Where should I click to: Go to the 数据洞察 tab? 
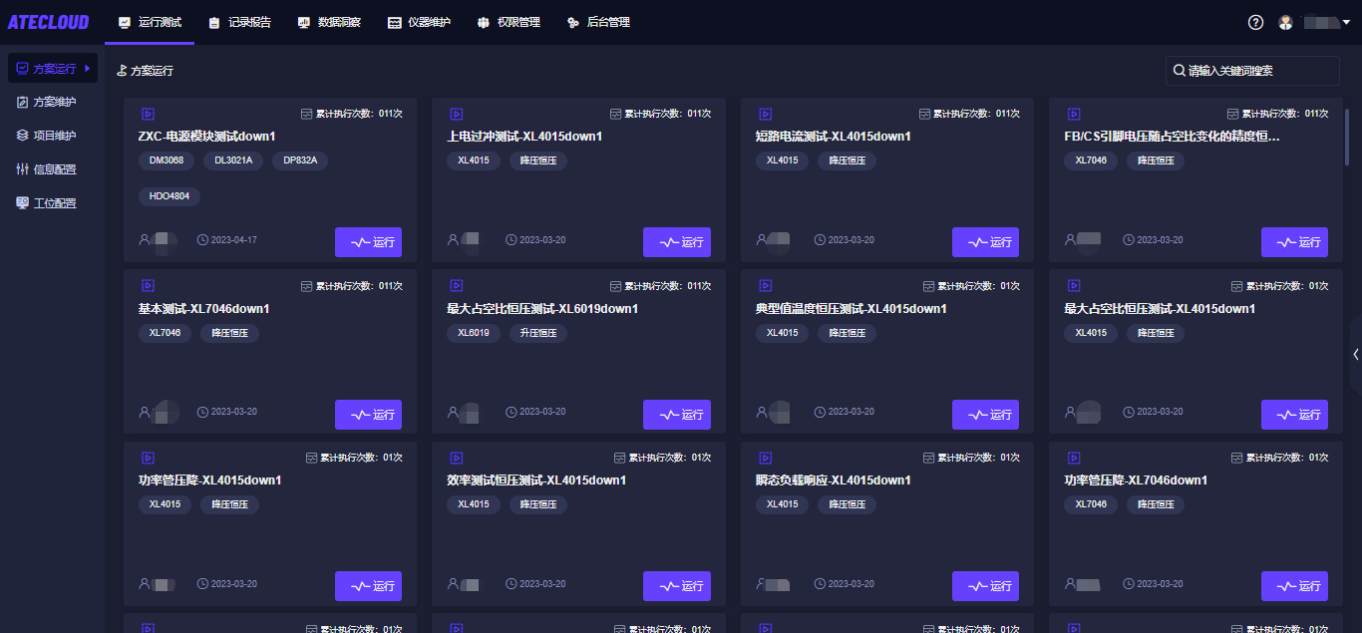pos(329,22)
